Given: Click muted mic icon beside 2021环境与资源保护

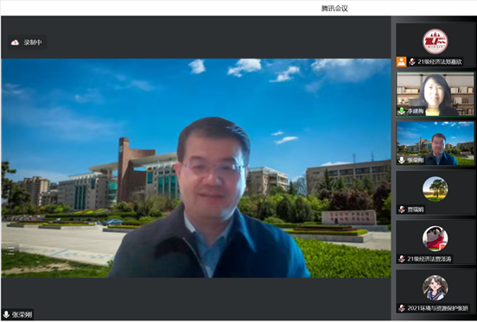Looking at the screenshot, I should coord(402,308).
